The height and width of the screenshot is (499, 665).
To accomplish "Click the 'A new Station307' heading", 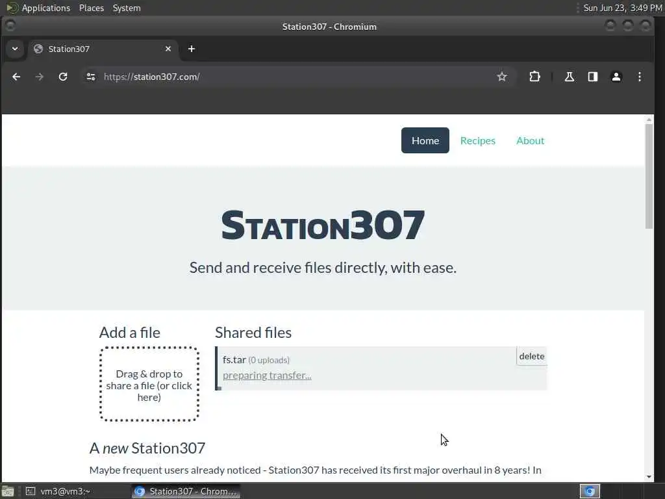I will pyautogui.click(x=147, y=448).
